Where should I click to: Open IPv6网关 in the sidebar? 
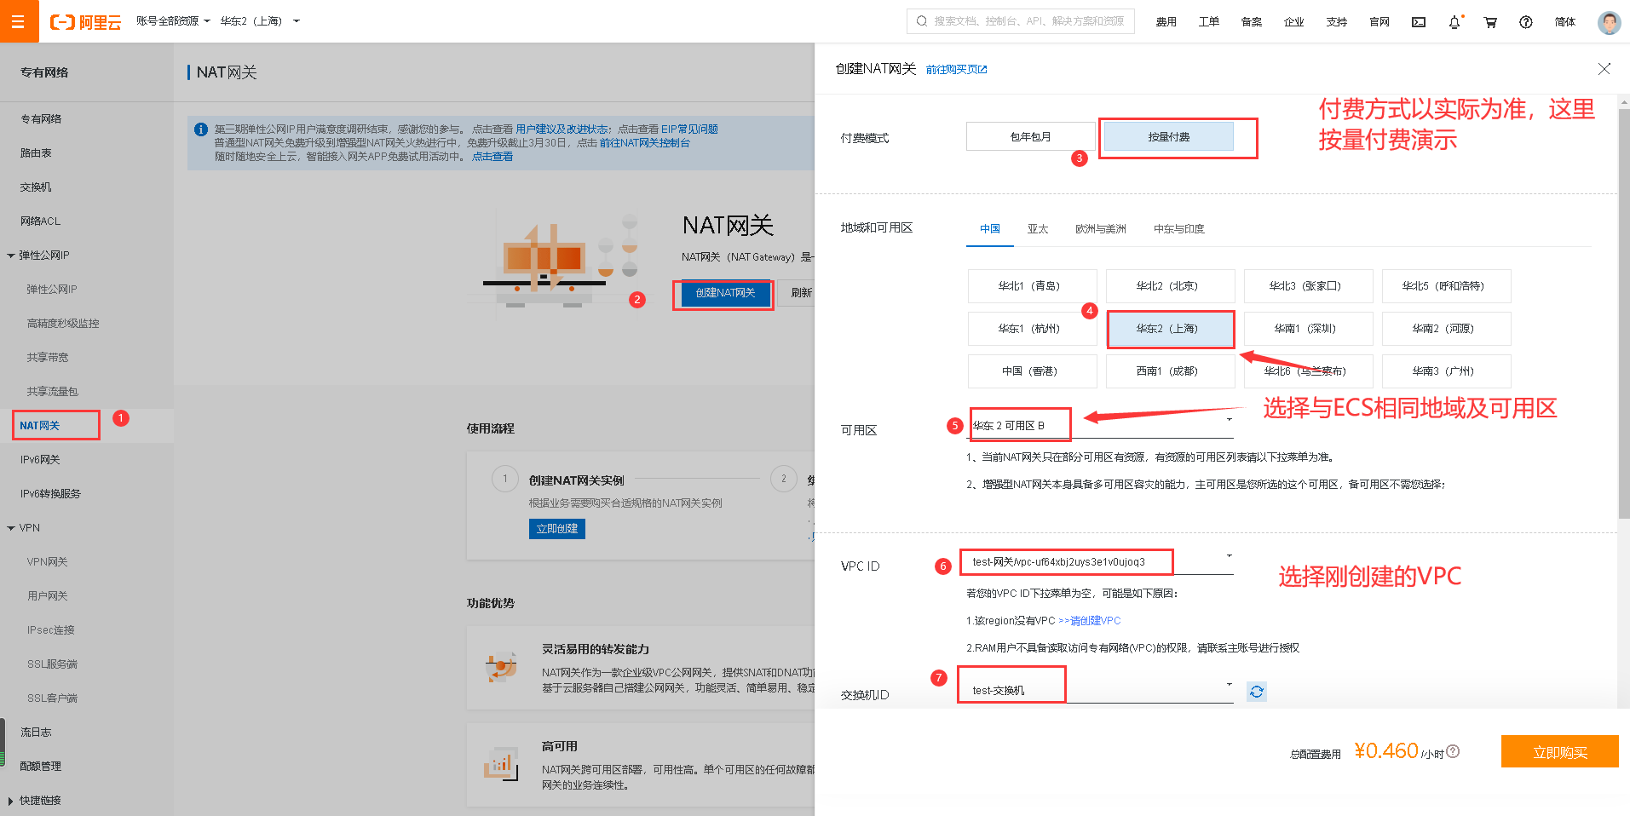40,460
